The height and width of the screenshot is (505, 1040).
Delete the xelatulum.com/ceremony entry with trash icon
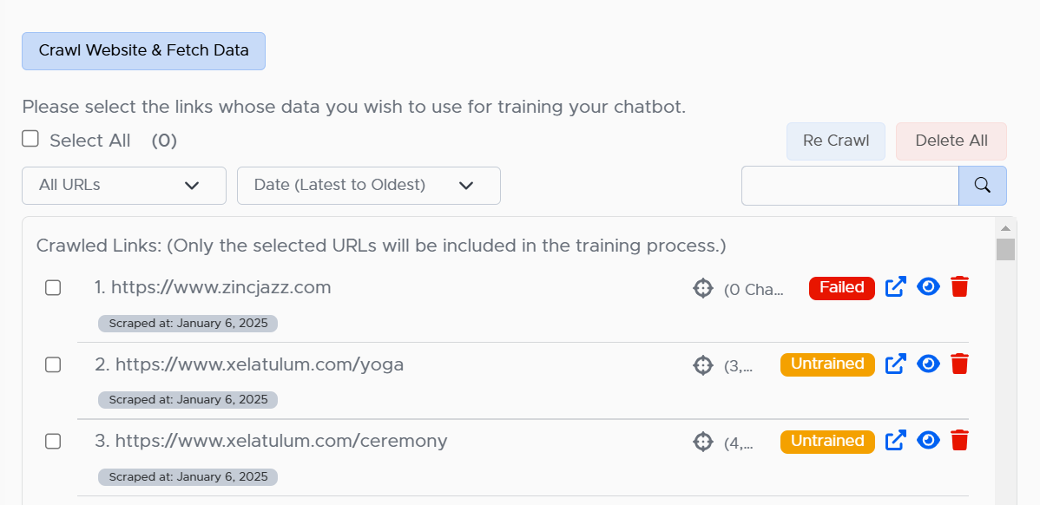(960, 441)
